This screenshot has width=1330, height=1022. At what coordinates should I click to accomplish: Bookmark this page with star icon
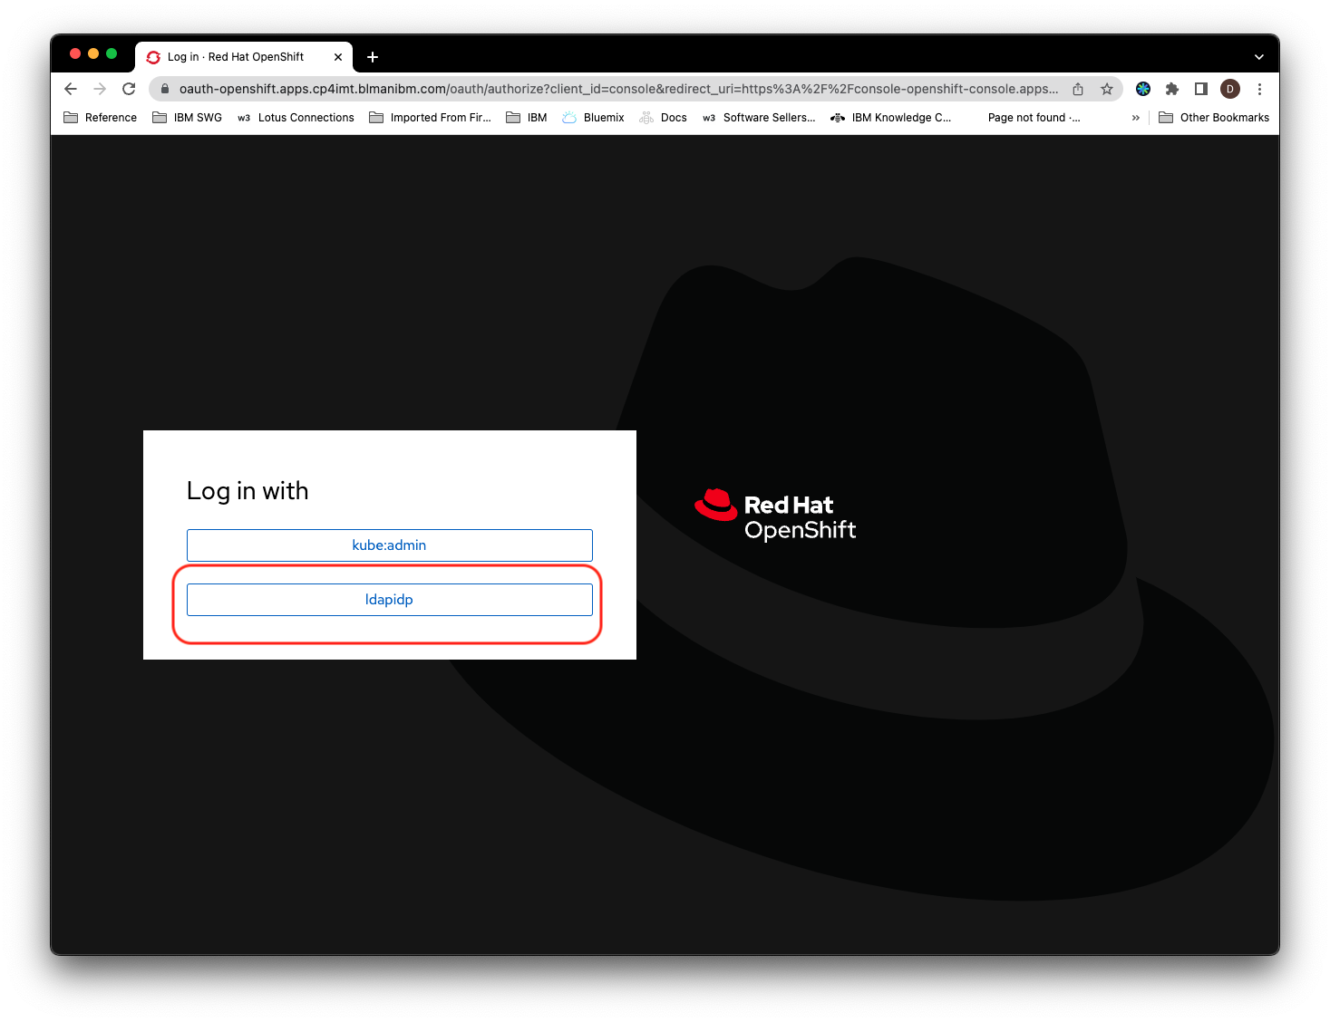click(1107, 89)
